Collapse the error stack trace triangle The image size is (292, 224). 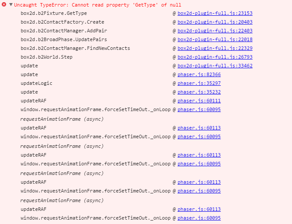11,4
